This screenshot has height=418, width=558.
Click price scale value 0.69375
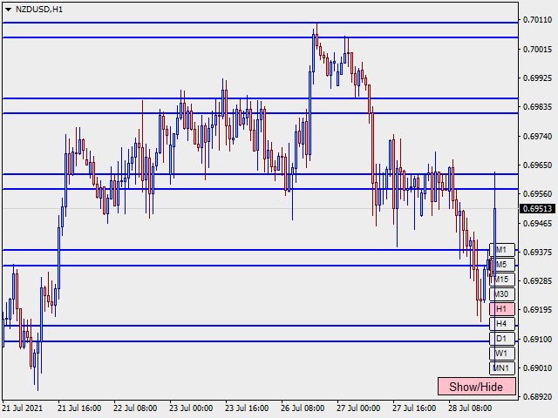point(537,252)
